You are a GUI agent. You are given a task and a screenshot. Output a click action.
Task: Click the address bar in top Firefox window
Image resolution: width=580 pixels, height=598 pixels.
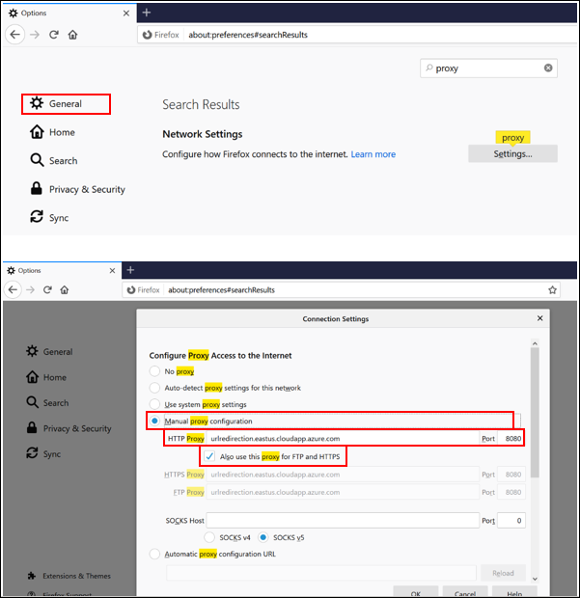(x=359, y=35)
